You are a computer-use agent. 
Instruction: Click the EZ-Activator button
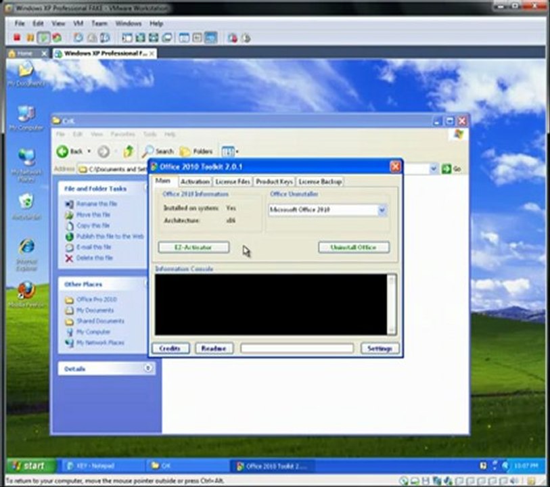click(x=193, y=248)
